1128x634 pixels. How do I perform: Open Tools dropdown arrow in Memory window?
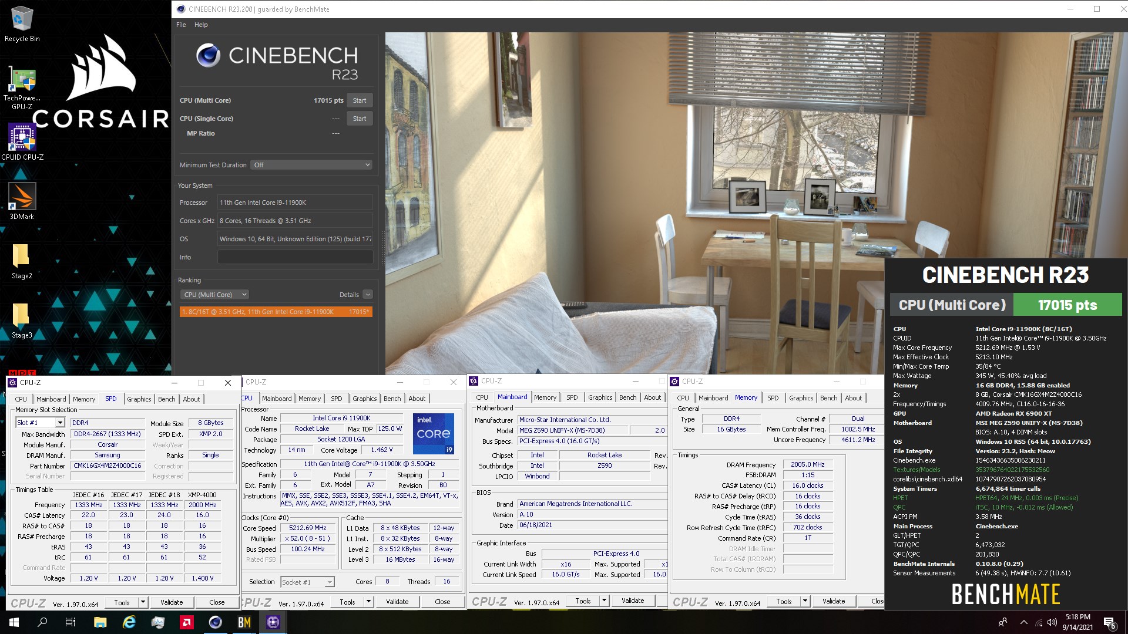click(805, 601)
